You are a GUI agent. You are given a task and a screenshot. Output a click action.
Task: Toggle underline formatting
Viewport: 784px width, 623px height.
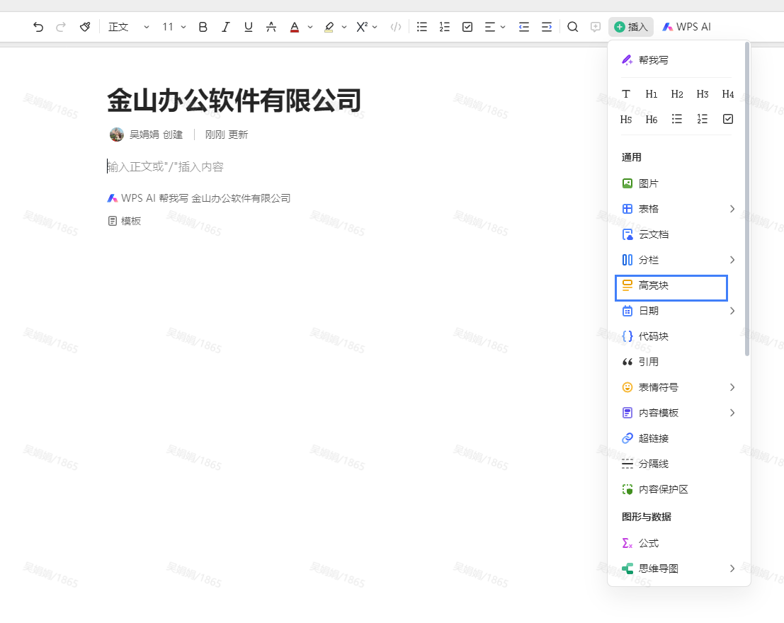tap(249, 27)
